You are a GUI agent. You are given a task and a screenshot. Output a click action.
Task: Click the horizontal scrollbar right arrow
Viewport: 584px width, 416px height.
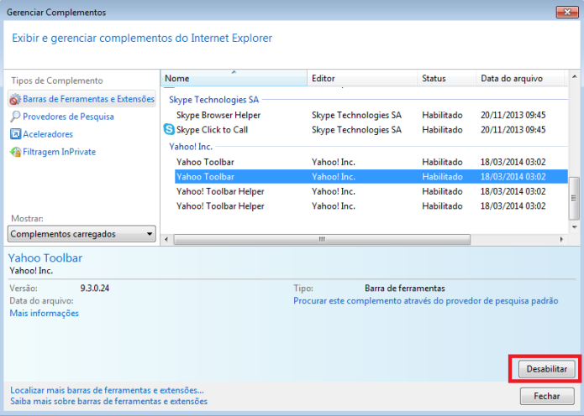tap(561, 239)
